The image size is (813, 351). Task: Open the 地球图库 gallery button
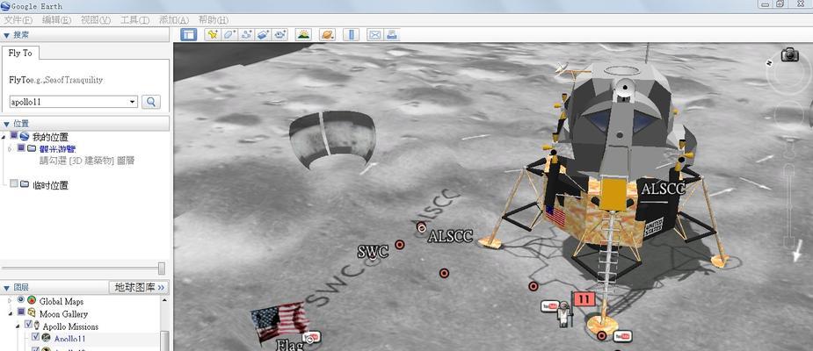139,287
